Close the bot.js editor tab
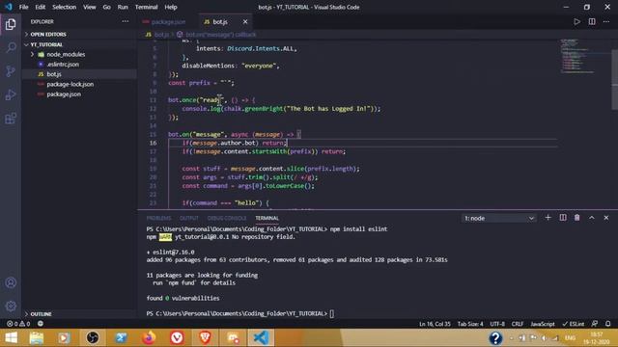The width and height of the screenshot is (618, 347). tap(245, 21)
